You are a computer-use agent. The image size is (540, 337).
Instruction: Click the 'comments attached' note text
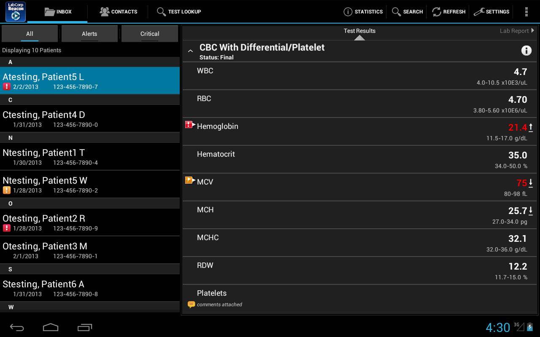(219, 305)
